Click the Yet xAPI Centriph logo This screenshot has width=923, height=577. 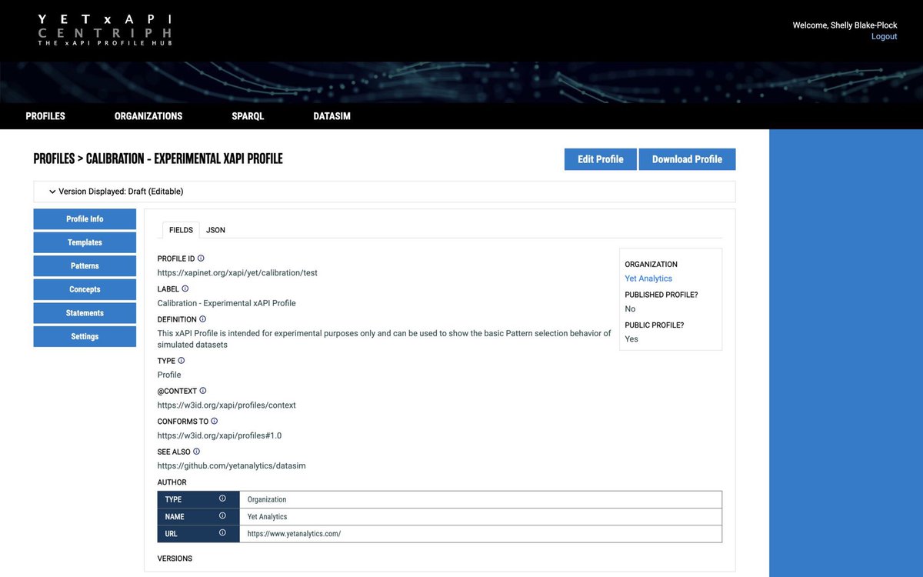[105, 29]
